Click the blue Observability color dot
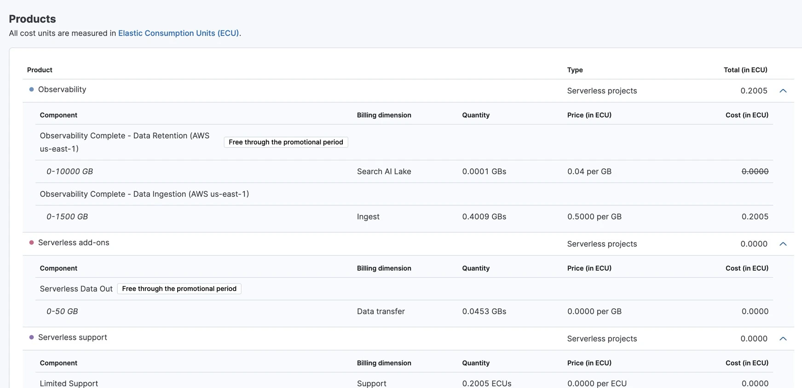The width and height of the screenshot is (802, 388). pos(31,89)
